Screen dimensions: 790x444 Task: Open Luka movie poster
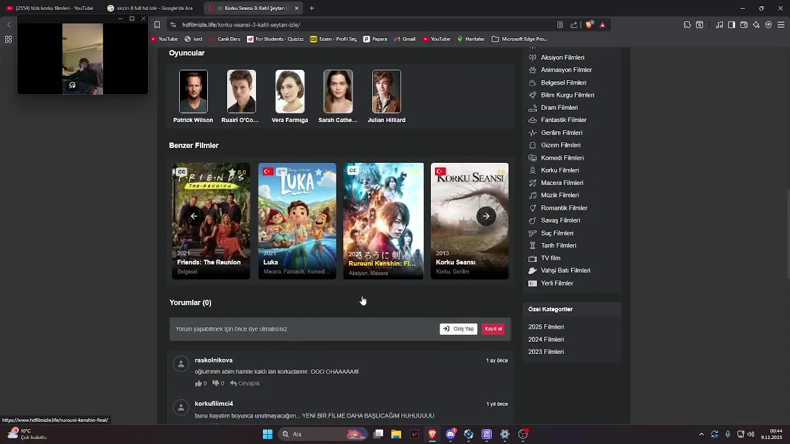(297, 221)
